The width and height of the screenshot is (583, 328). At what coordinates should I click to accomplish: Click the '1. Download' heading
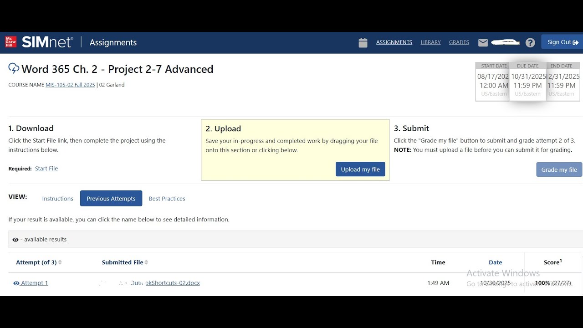(x=31, y=128)
